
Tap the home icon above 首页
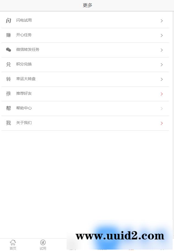coord(13,242)
